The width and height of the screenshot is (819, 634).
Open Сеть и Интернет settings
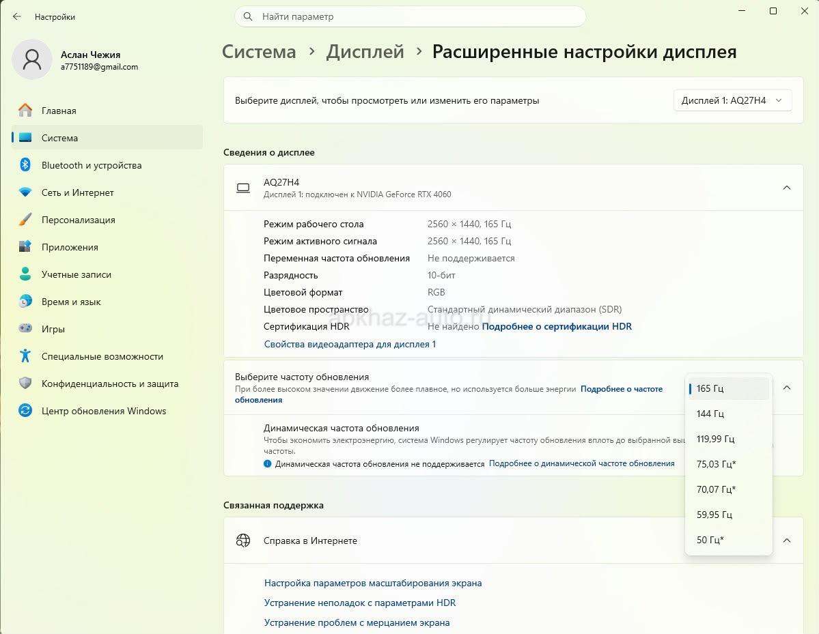pyautogui.click(x=107, y=192)
